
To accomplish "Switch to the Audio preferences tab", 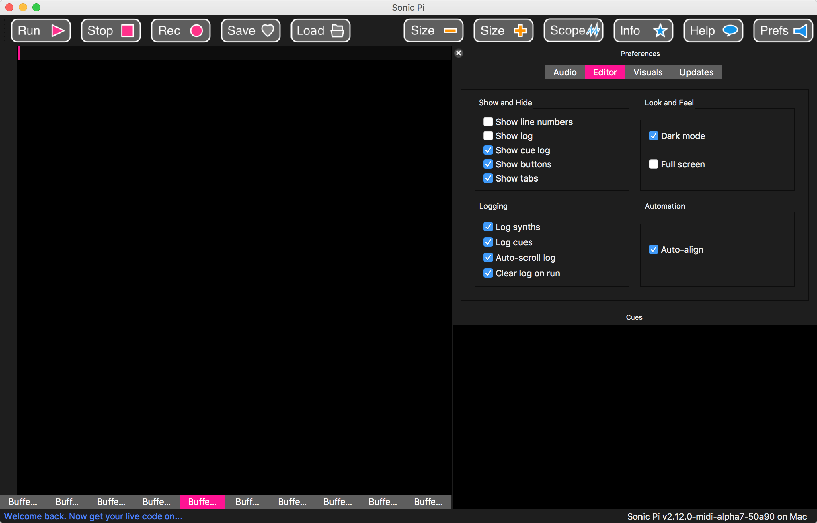I will pyautogui.click(x=565, y=72).
